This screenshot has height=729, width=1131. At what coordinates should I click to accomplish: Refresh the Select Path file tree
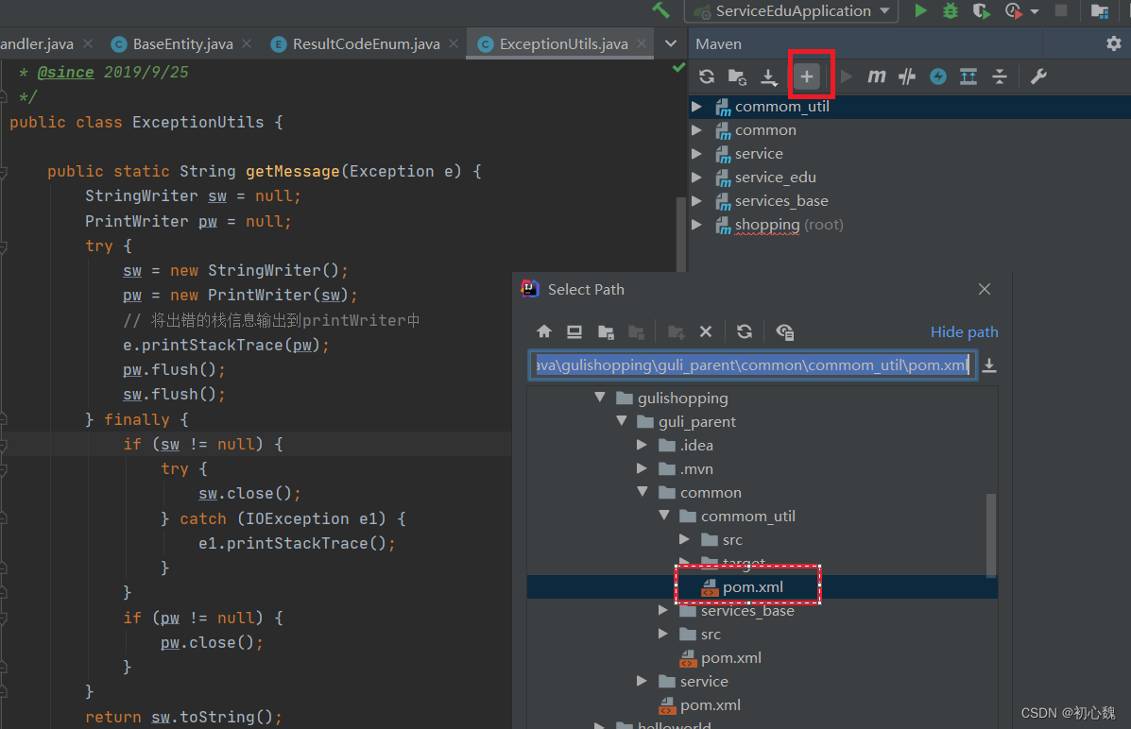click(745, 331)
